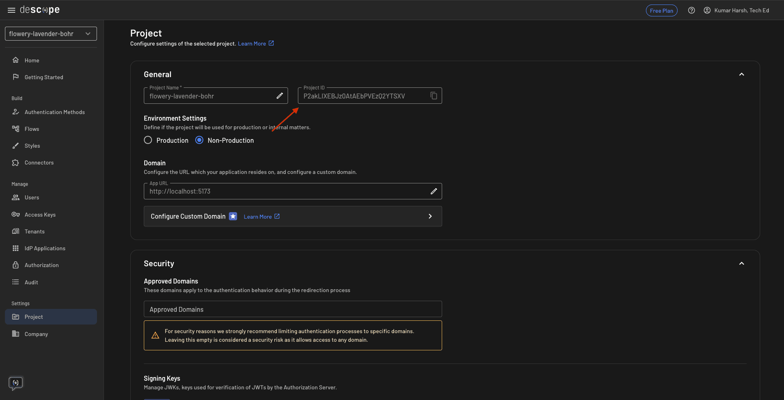784x400 pixels.
Task: Select the Non-Production radio button
Action: [x=200, y=140]
